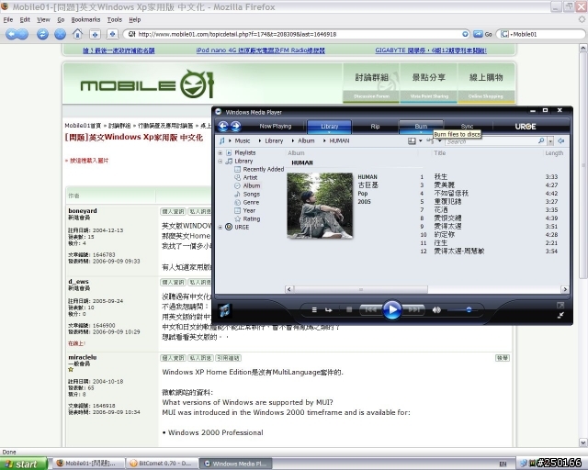Click the Media Player back arrow button

click(223, 127)
